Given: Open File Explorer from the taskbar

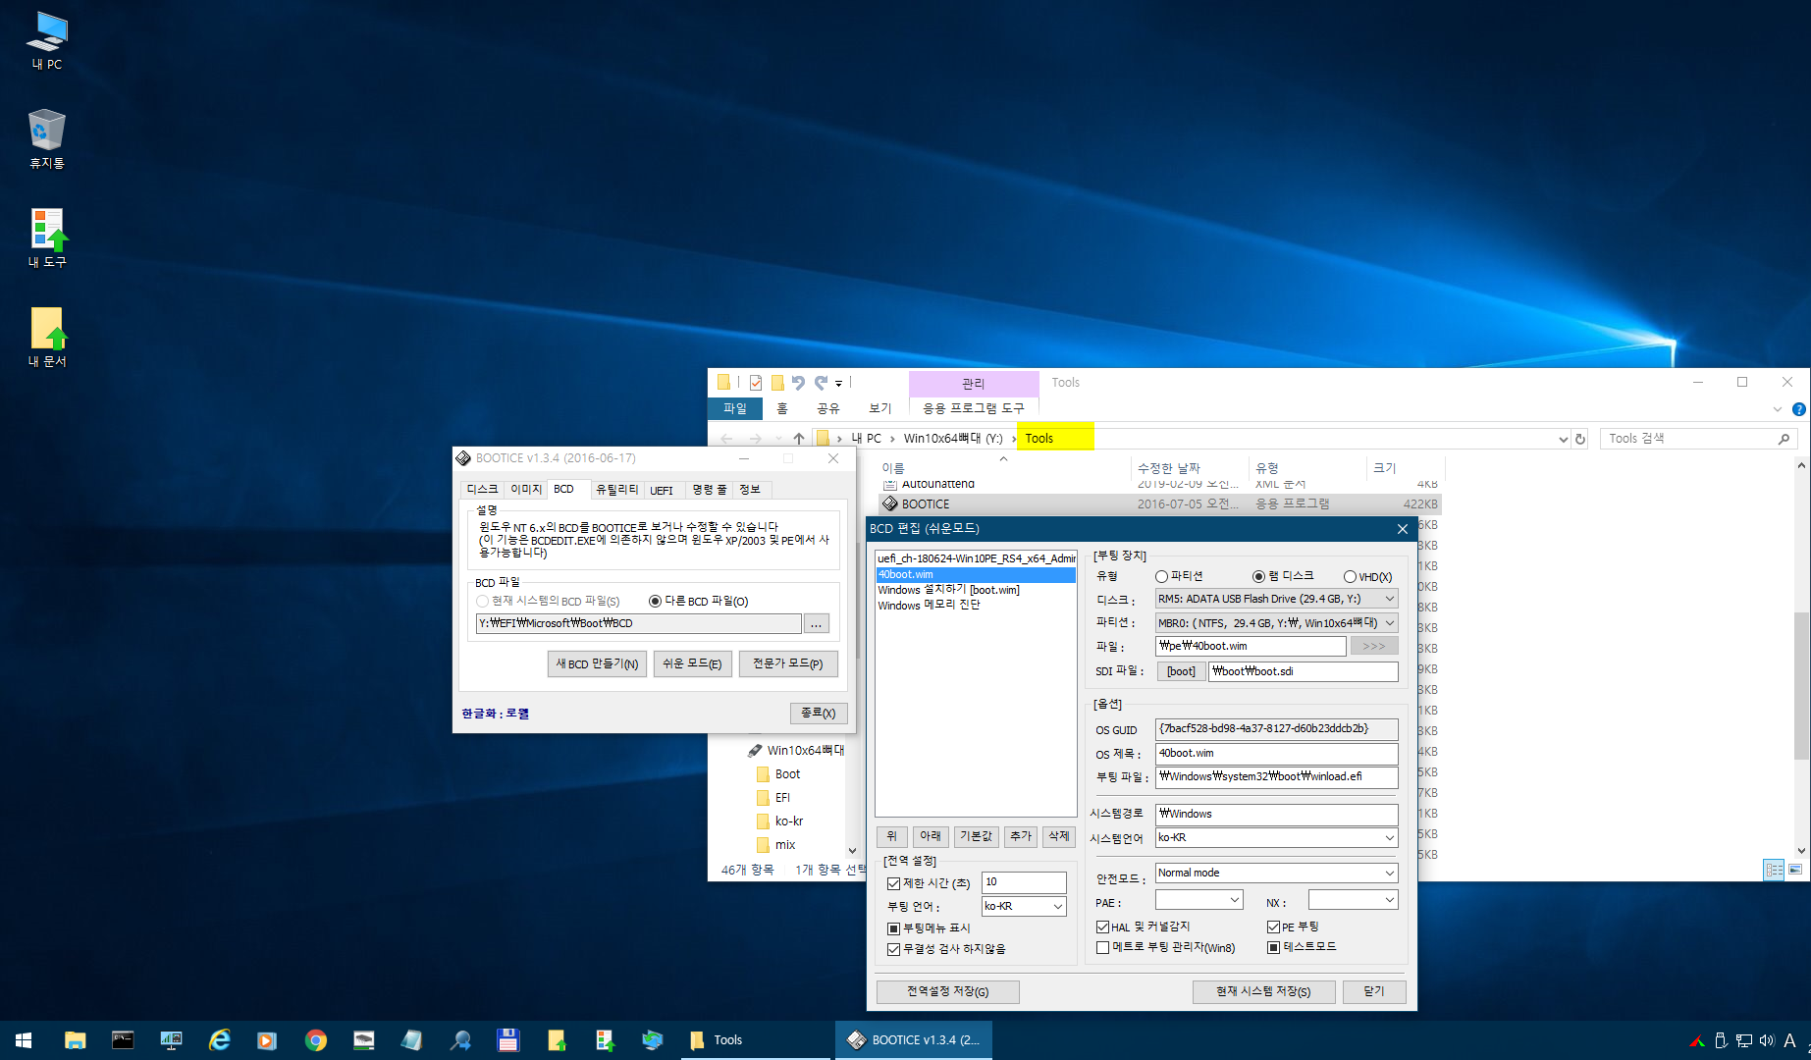Looking at the screenshot, I should [75, 1040].
